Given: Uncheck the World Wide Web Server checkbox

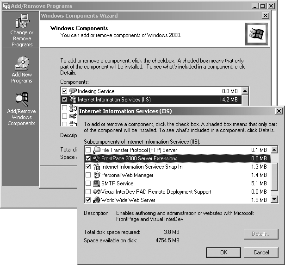Looking at the screenshot, I should coord(88,200).
